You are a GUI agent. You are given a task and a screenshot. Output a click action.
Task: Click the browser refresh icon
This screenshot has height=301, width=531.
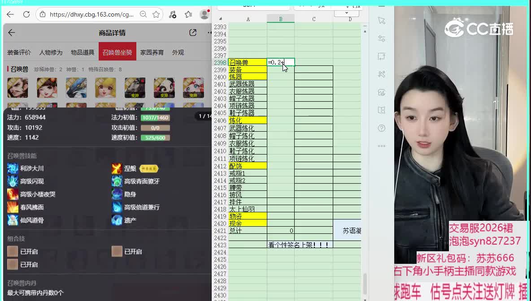pos(26,14)
